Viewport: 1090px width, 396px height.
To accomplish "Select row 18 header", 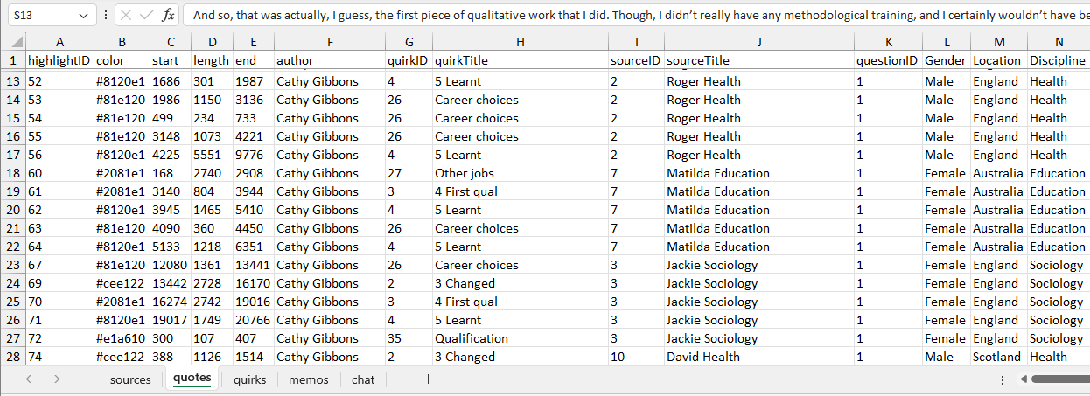I will tap(12, 173).
